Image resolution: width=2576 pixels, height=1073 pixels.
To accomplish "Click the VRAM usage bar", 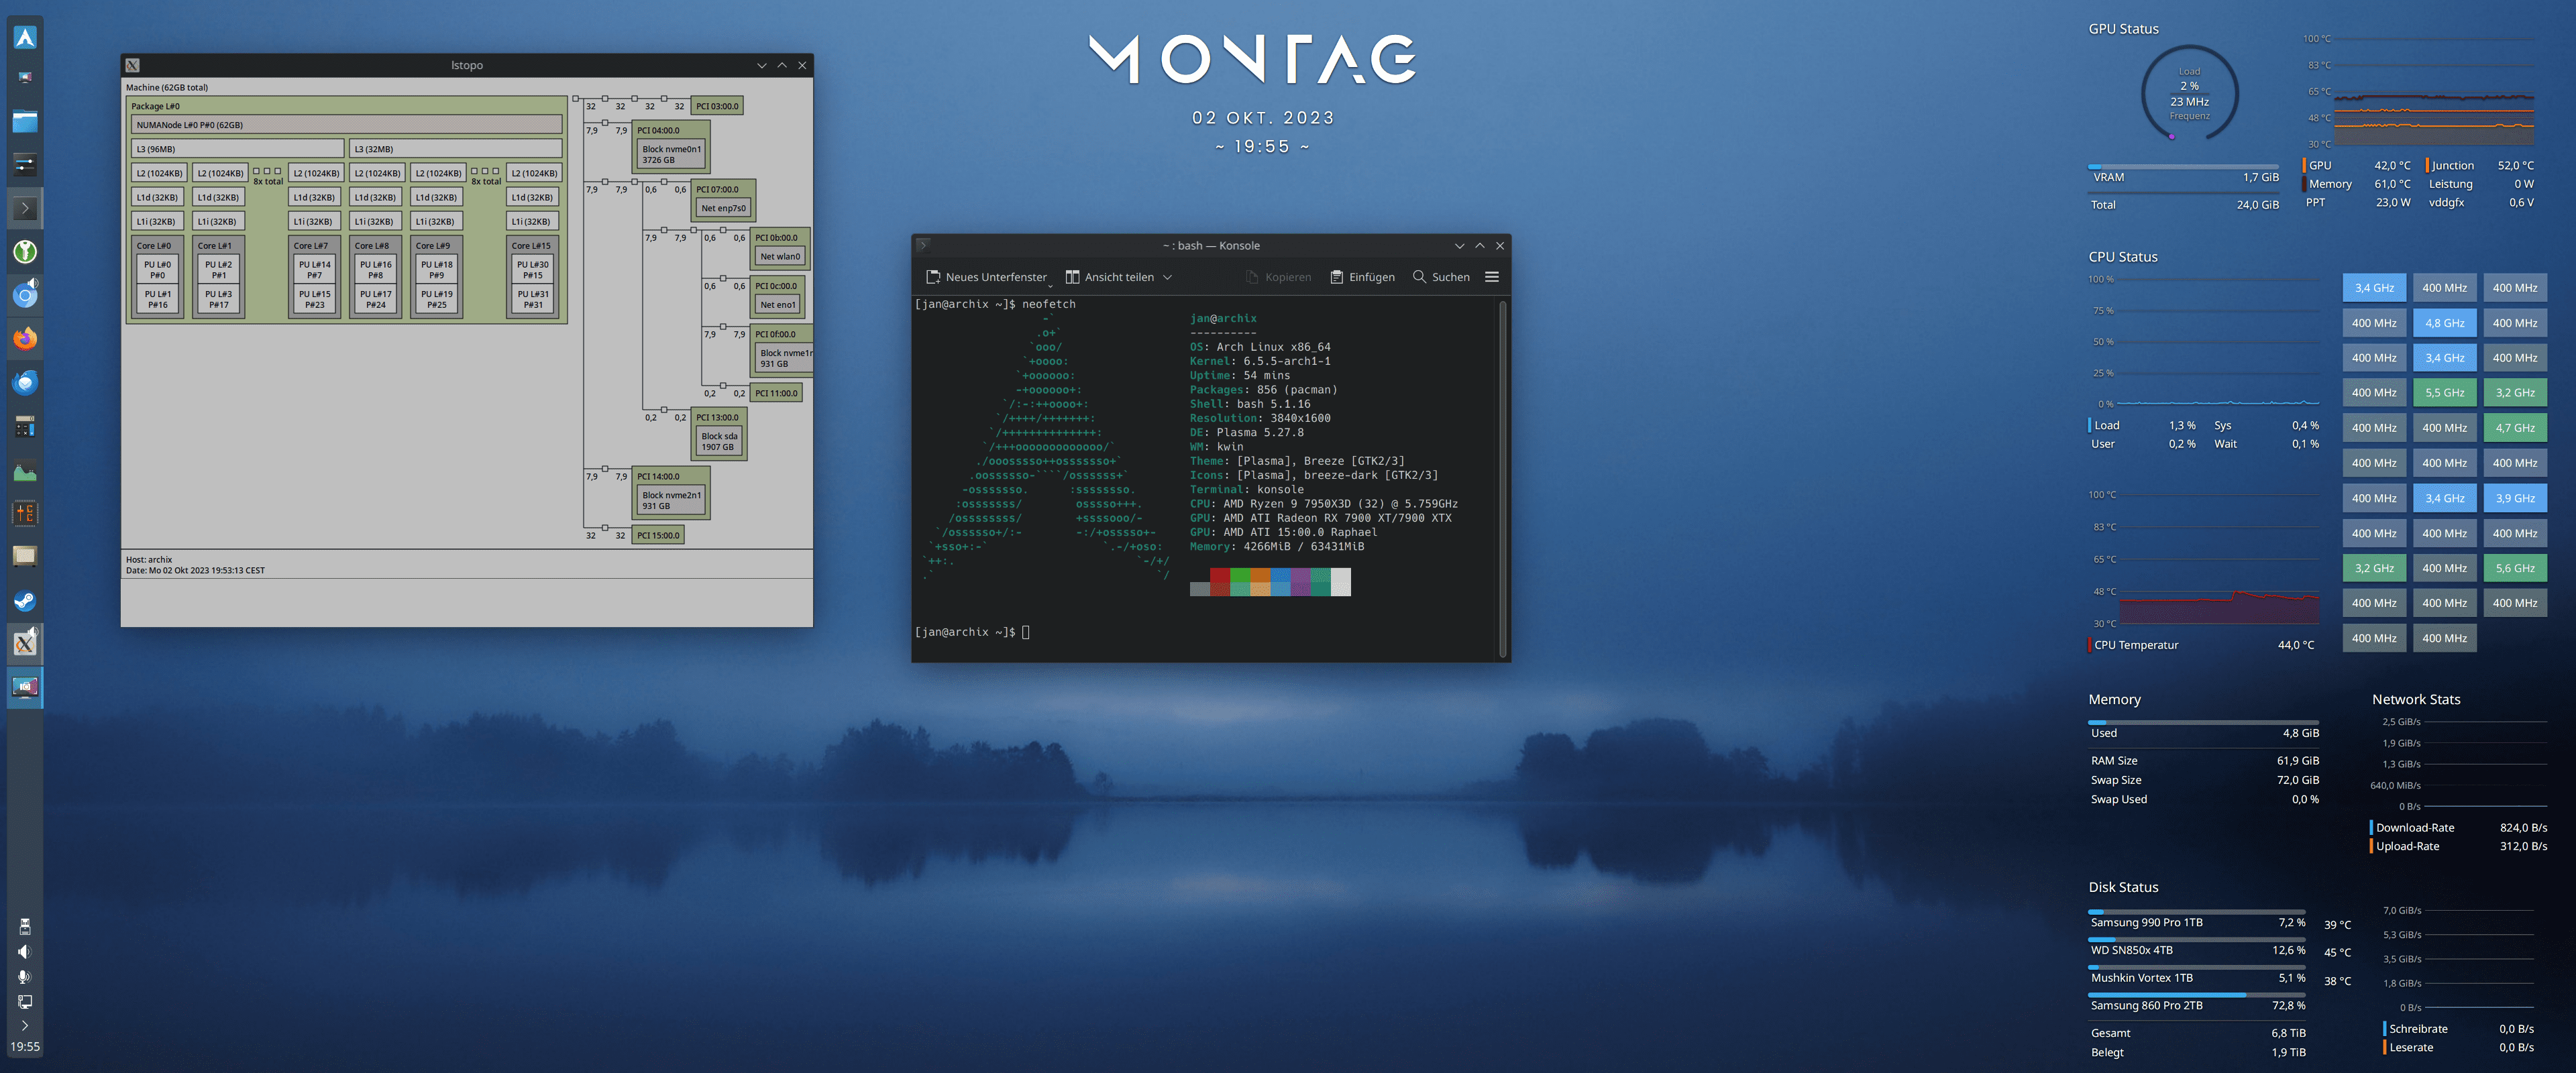I will [2183, 166].
